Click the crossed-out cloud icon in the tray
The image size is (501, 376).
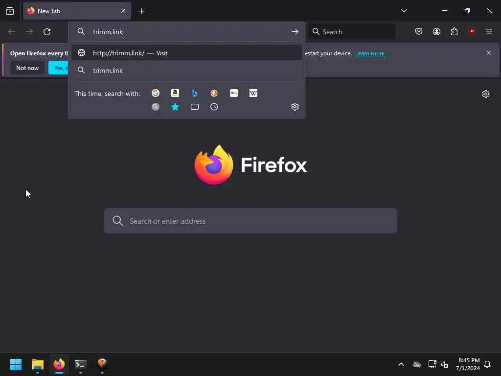tap(417, 364)
